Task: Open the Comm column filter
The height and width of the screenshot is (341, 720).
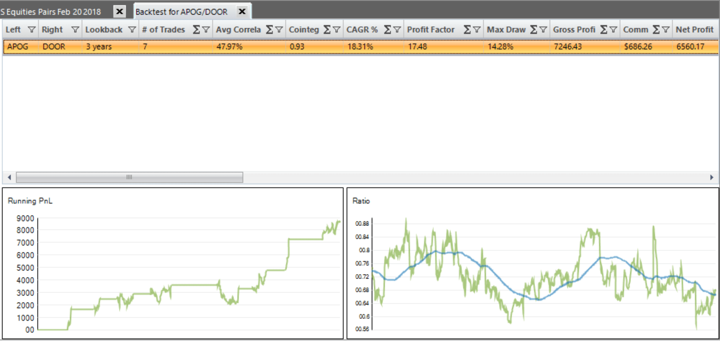Action: pos(665,30)
